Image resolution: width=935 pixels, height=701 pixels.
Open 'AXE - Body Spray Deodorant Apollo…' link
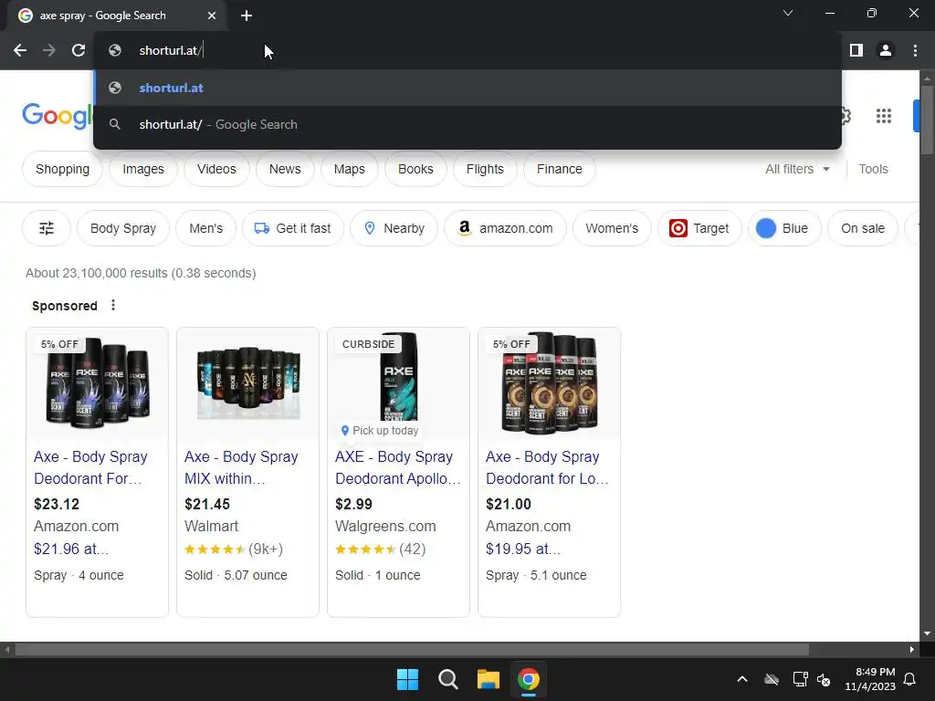[398, 467]
